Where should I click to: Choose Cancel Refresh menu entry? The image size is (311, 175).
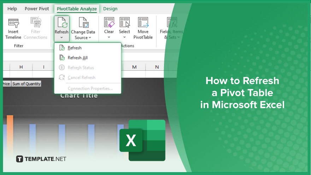(x=88, y=77)
